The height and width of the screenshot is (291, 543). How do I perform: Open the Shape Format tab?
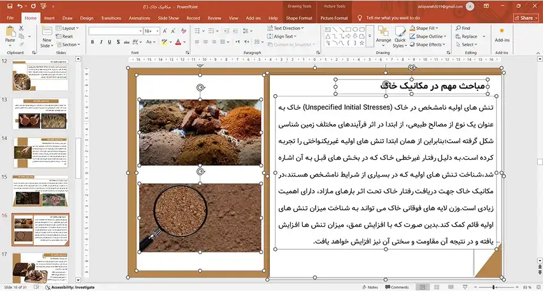(x=299, y=18)
